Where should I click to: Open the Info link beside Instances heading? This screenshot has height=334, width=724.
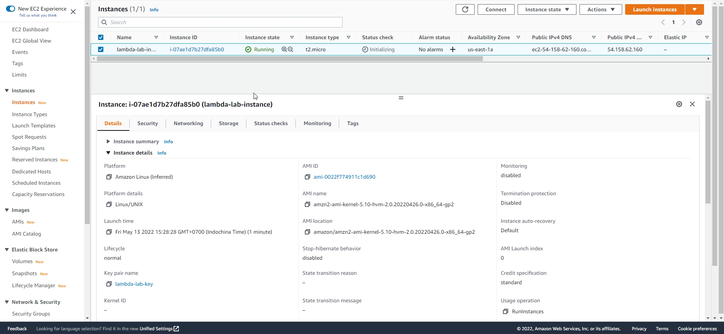(154, 10)
